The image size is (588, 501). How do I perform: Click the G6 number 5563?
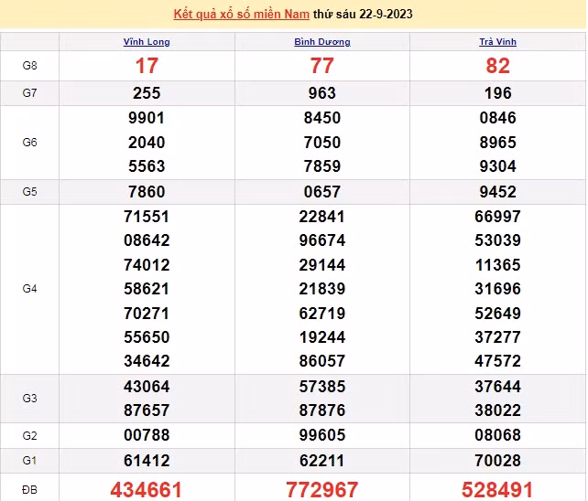tap(147, 166)
